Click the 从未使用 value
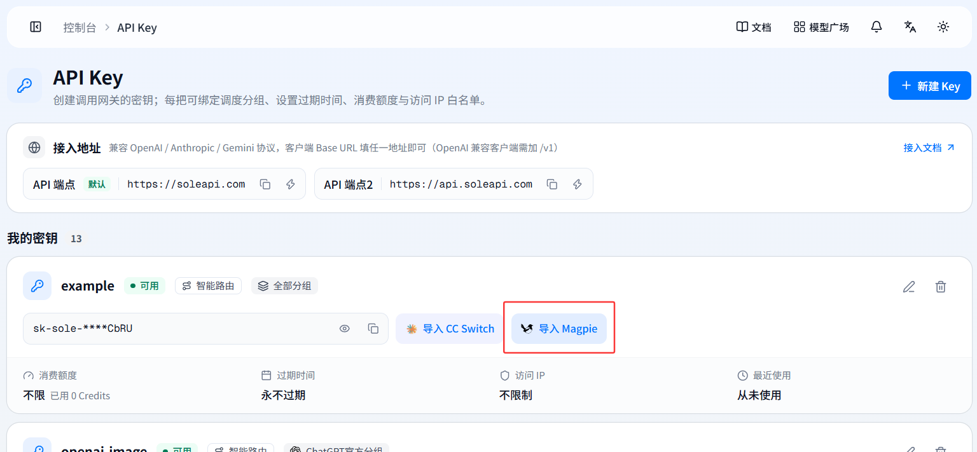Image resolution: width=977 pixels, height=452 pixels. 759,395
